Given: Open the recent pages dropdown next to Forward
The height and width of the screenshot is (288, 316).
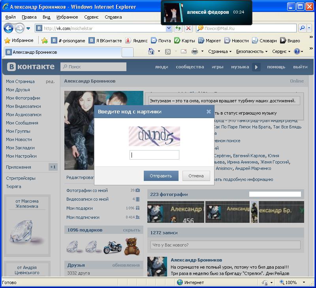Looking at the screenshot, I should (28, 28).
